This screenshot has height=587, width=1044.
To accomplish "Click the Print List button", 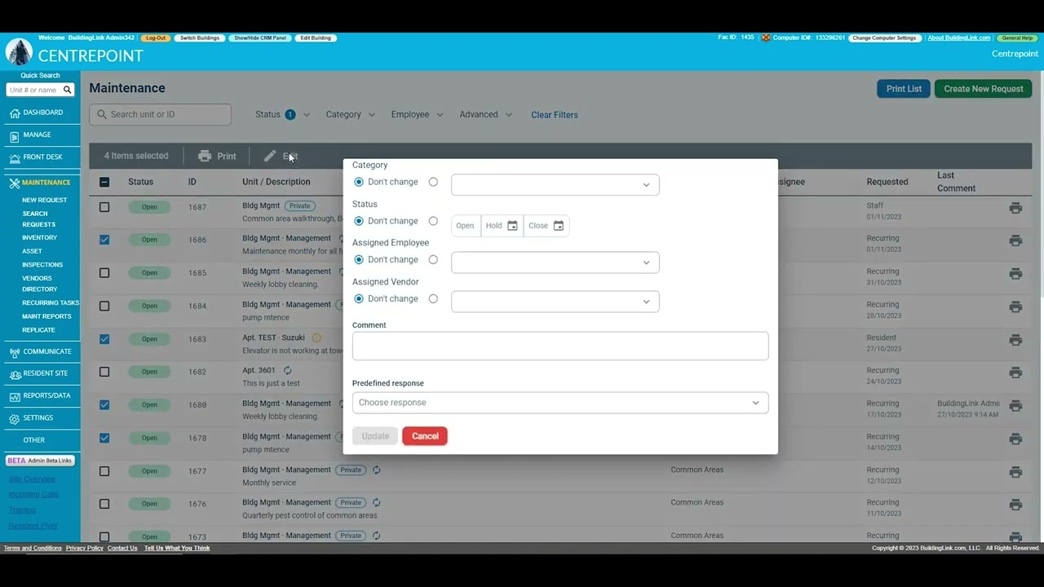I will pyautogui.click(x=904, y=89).
